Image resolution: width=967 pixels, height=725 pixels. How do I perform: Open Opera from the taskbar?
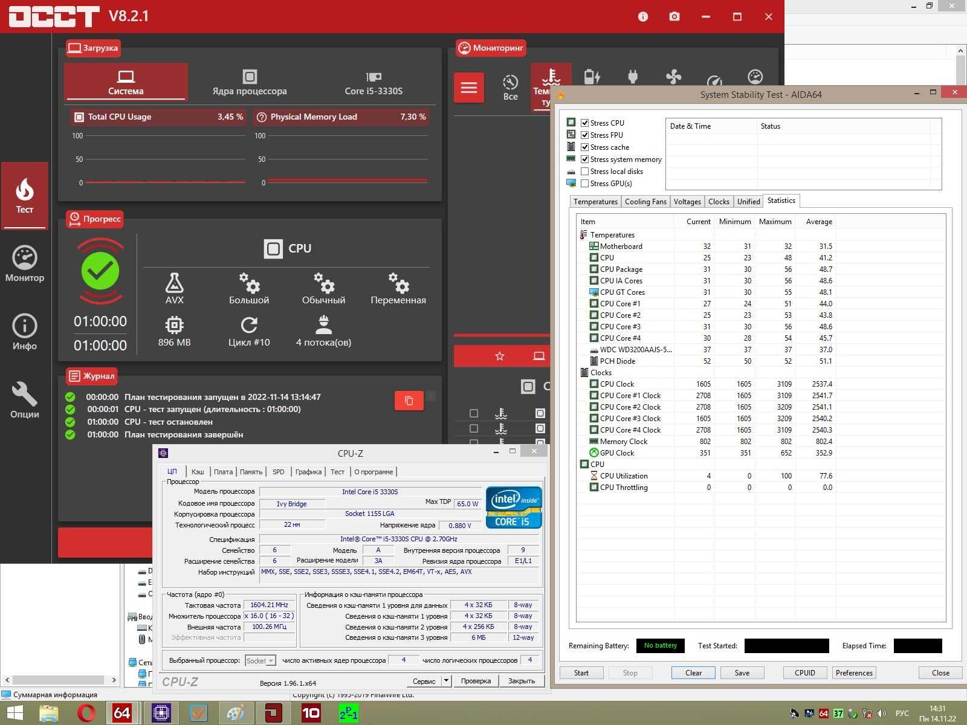[86, 713]
